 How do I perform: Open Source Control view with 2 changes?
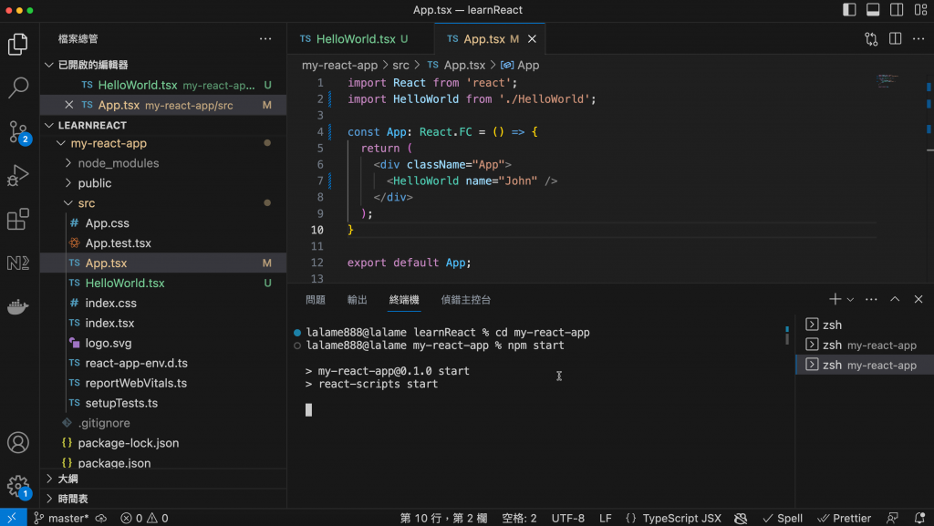[18, 132]
